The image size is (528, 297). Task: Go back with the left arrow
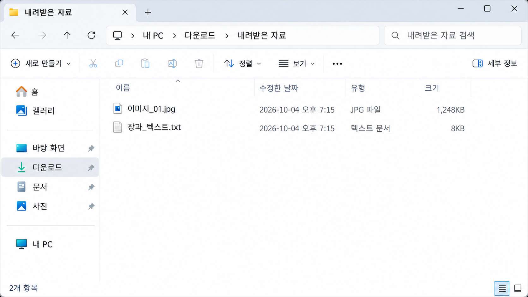tap(15, 35)
